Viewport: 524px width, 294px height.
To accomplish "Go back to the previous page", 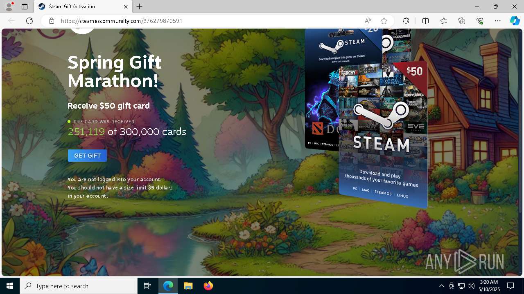I will [11, 21].
